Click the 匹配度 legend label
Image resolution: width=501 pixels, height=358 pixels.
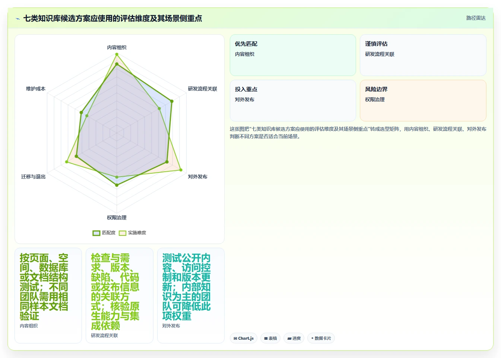tap(109, 233)
